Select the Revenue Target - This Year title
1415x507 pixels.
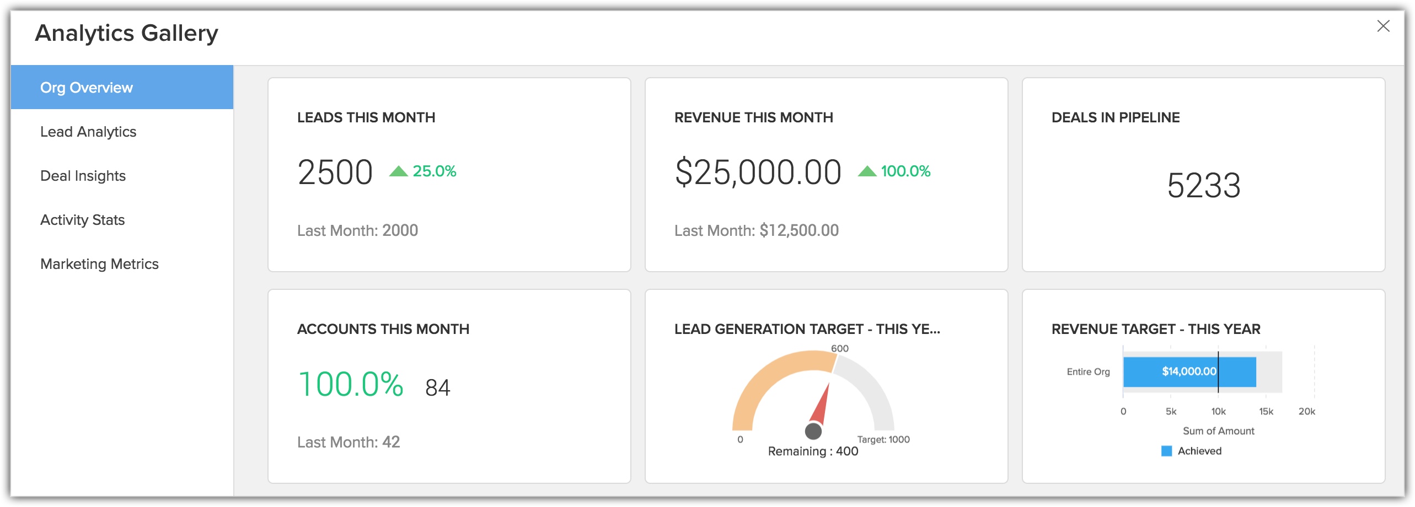point(1156,329)
